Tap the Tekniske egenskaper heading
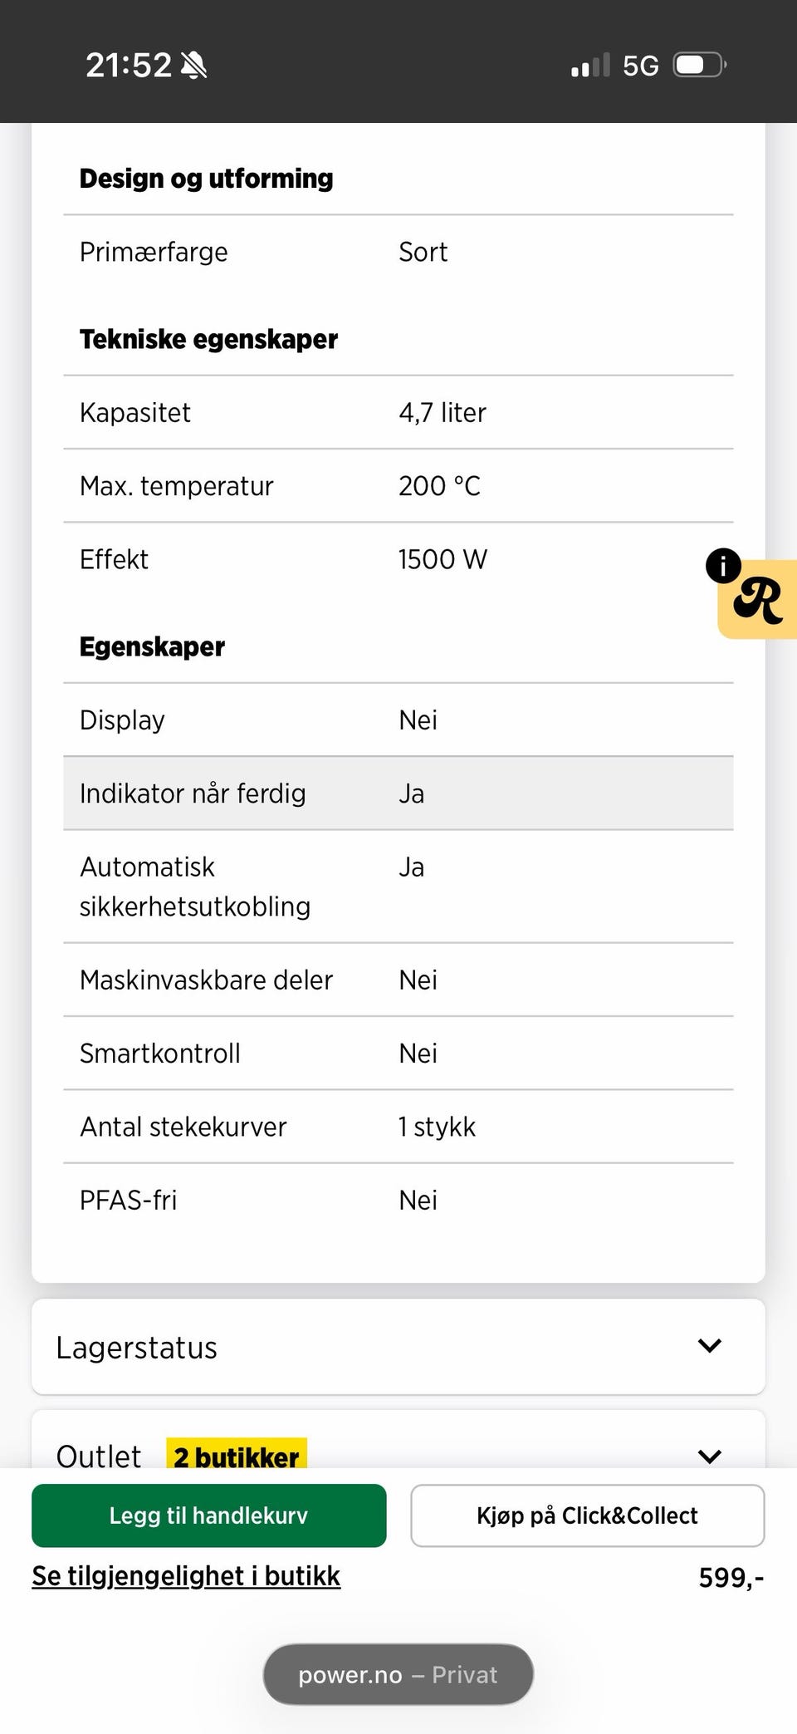797x1734 pixels. coord(208,339)
